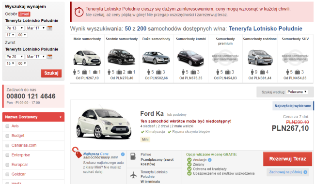The image size is (315, 184).
Task: Click green checkmark beside Ręczna skrzynia biegów
Action: (x=169, y=132)
